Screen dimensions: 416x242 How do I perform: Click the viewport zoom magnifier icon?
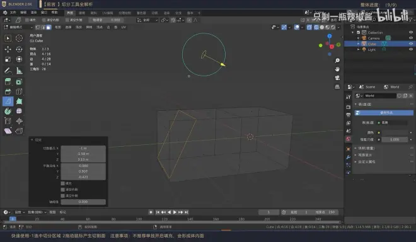337,60
